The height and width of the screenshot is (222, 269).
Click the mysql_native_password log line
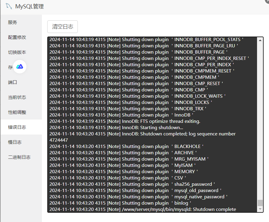pos(139,197)
